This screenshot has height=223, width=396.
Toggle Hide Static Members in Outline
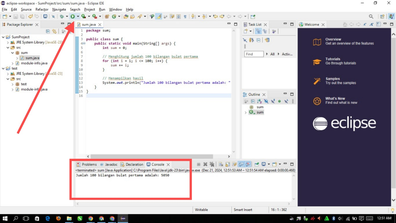(273, 101)
